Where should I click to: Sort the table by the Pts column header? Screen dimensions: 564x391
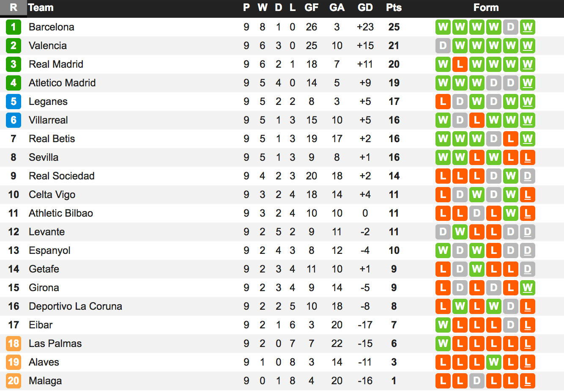tap(394, 8)
